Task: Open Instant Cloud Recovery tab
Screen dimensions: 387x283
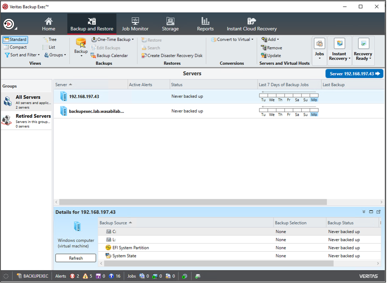Action: 252,24
